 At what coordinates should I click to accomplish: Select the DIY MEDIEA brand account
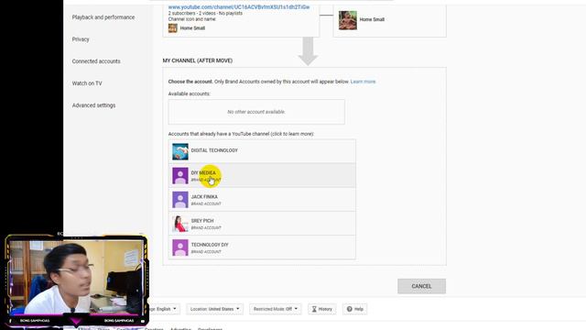tap(262, 175)
